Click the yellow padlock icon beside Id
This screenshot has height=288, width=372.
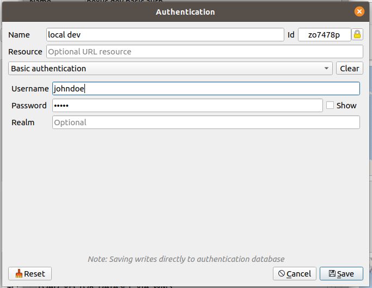[x=357, y=35]
